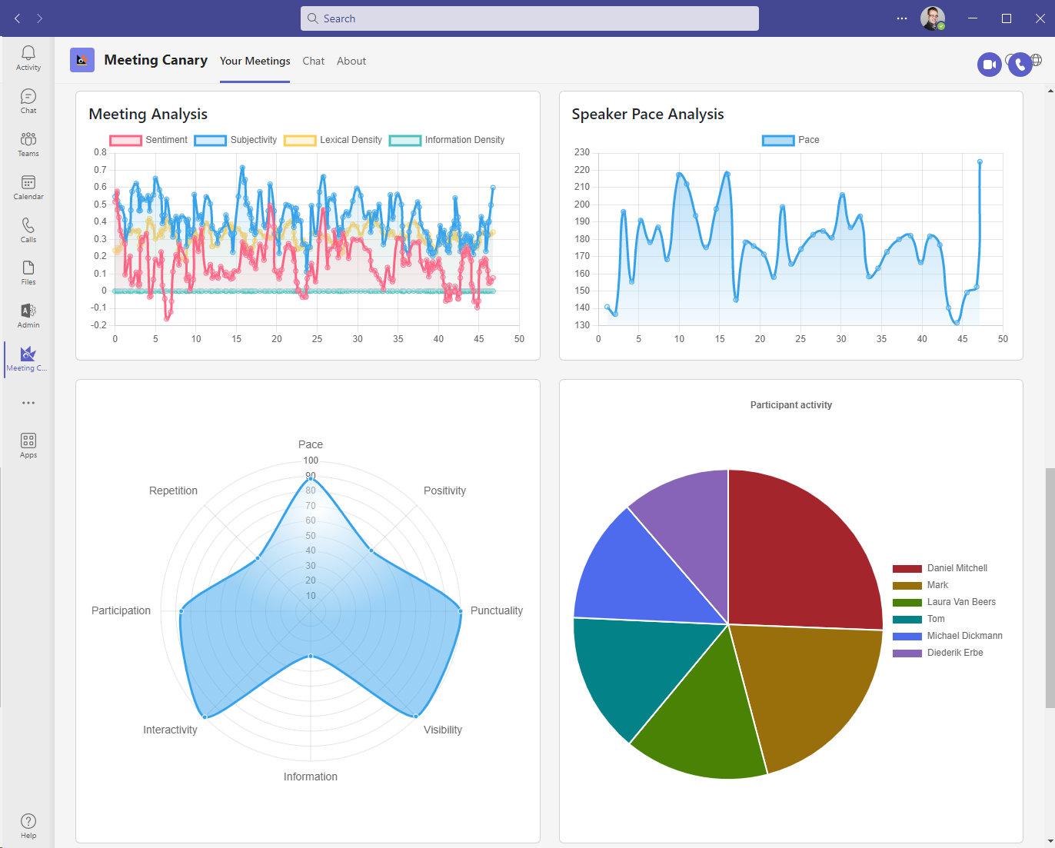Switch to the Chat tab of Meeting Canary

tap(313, 61)
